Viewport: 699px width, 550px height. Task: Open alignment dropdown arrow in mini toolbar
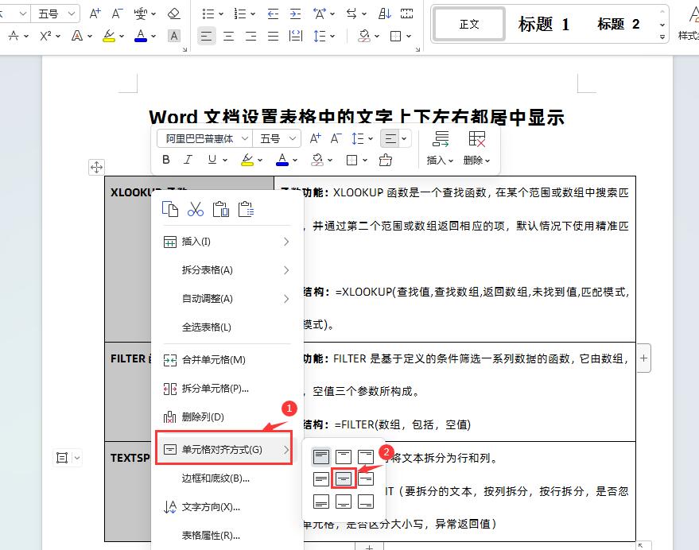404,138
